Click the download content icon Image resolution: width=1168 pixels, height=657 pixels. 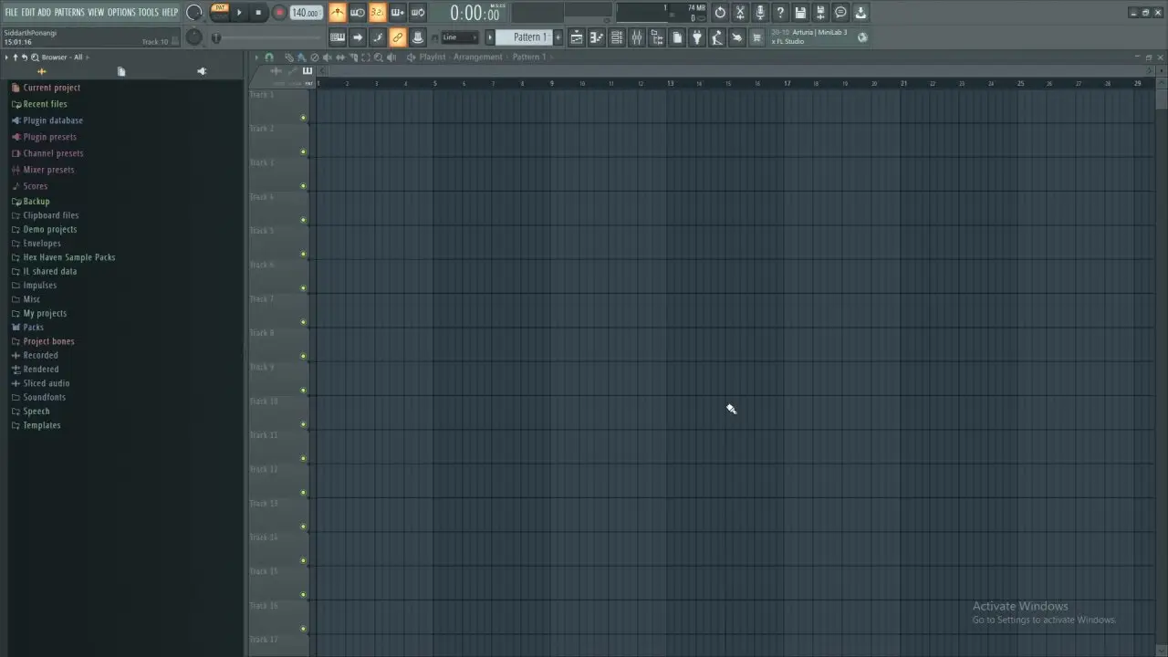coord(860,13)
